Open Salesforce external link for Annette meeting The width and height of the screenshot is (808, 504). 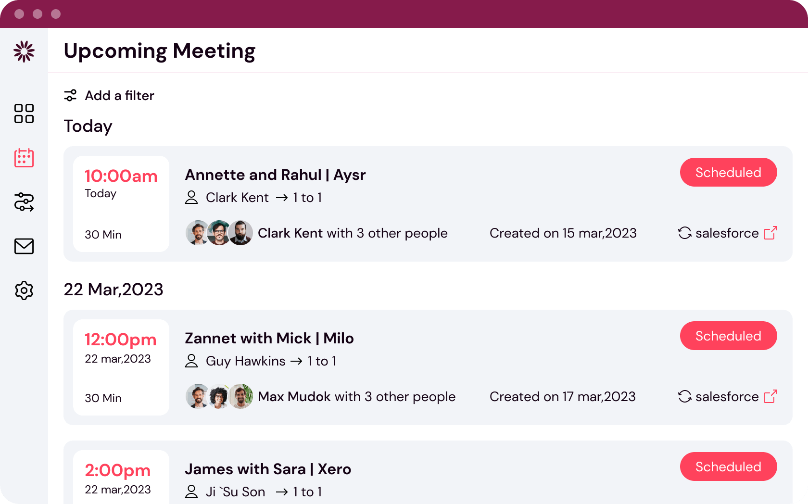tap(770, 233)
